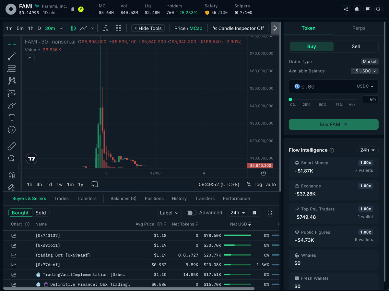Click the search magnifier icon in header
Image resolution: width=389 pixels, height=291 pixels.
pos(378,9)
